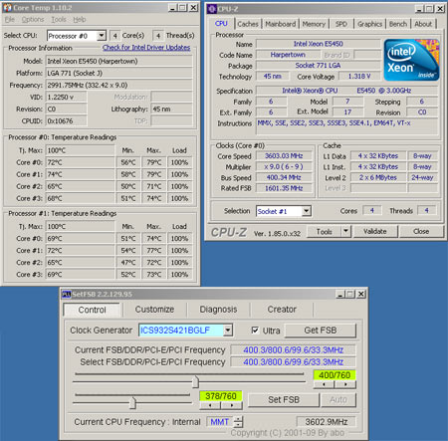Click the Core Voltage value 1.318 V
This screenshot has width=448, height=441.
(359, 77)
